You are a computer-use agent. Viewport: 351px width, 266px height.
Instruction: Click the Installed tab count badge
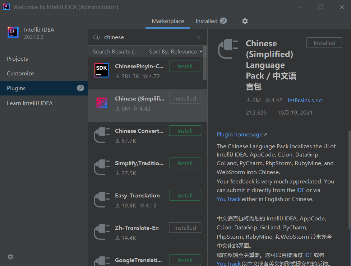point(223,21)
